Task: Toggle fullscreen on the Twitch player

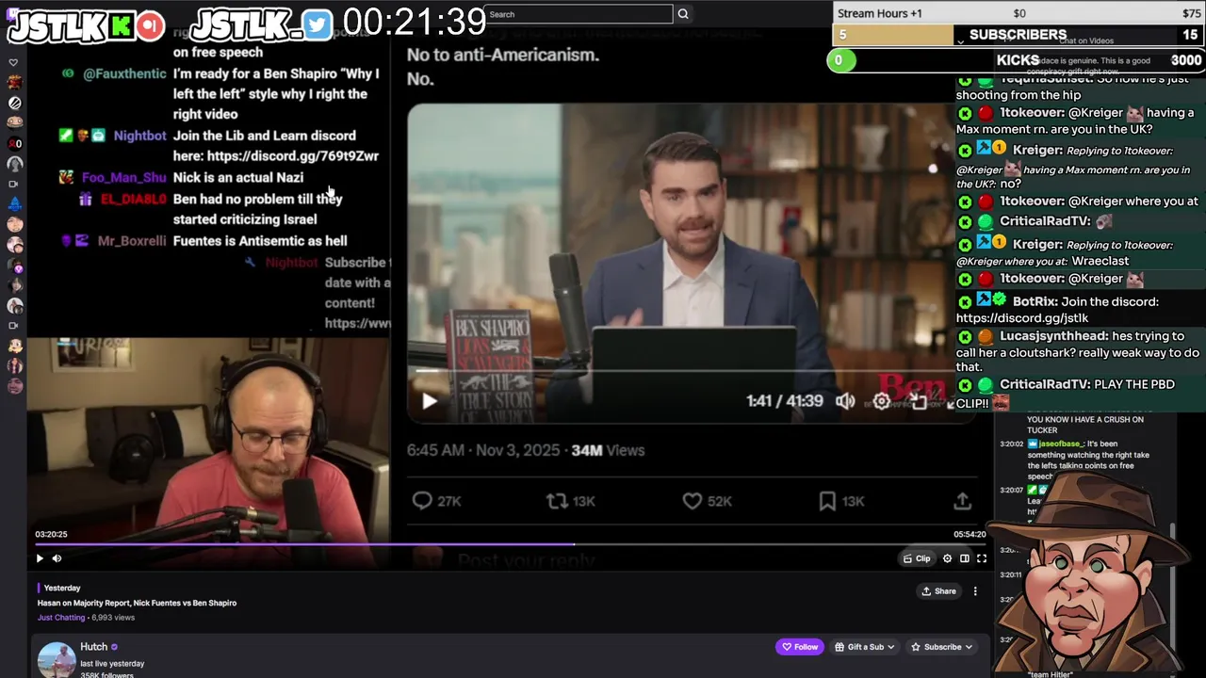Action: click(x=981, y=558)
